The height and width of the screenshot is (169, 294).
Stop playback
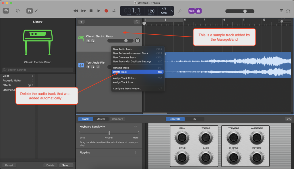click(x=91, y=11)
